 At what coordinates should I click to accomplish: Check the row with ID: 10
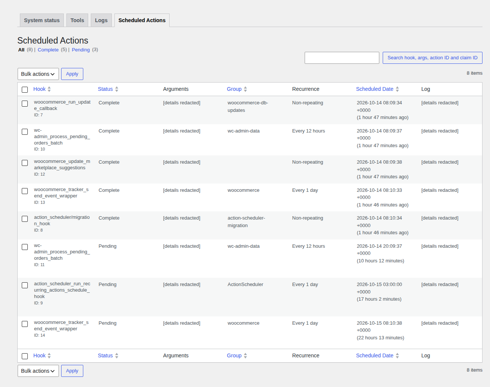(x=25, y=132)
